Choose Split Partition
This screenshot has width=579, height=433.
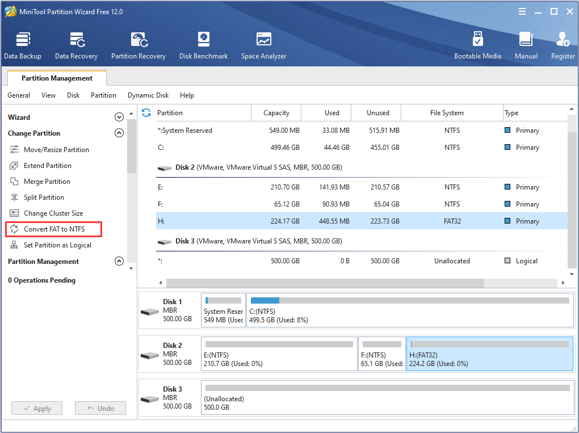coord(36,197)
